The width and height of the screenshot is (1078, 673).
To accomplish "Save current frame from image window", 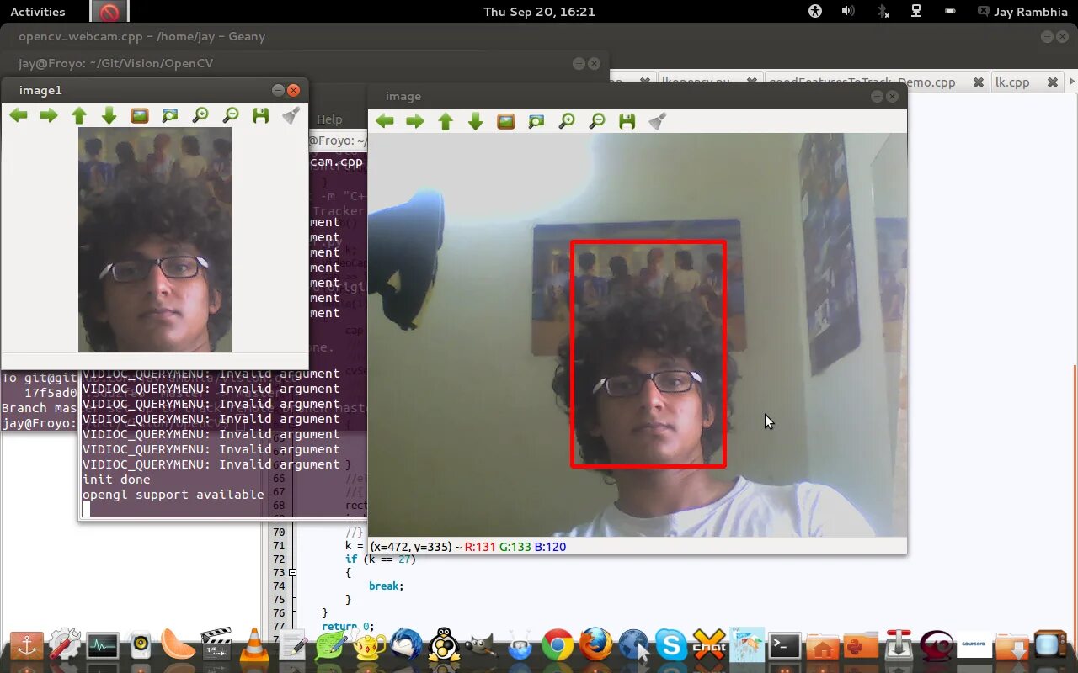I will pos(627,121).
